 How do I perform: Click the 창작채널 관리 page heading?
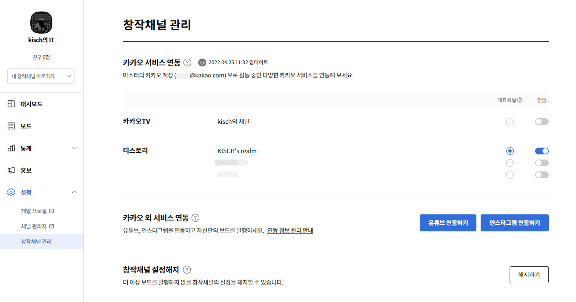click(x=157, y=25)
